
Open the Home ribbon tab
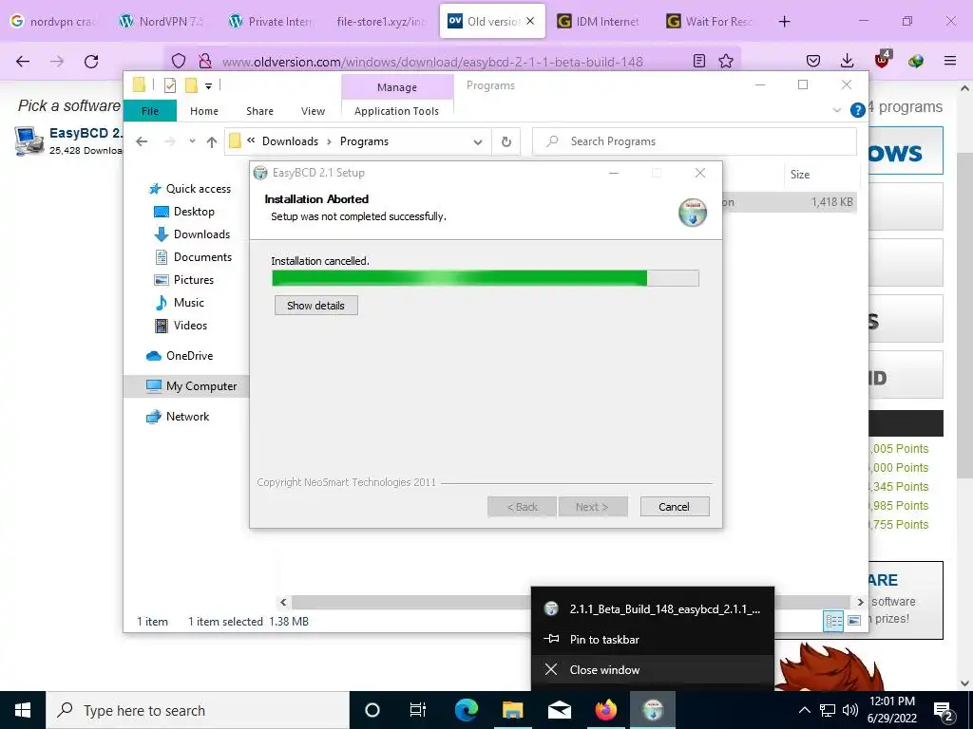(x=204, y=111)
